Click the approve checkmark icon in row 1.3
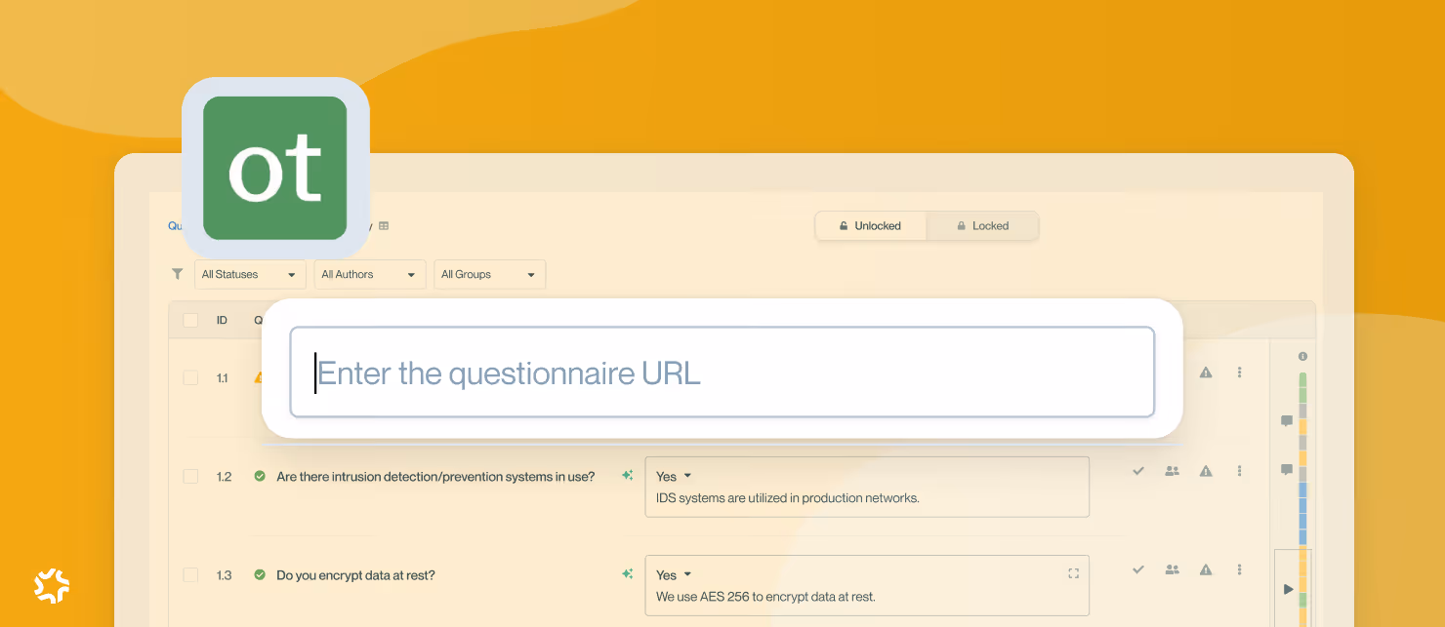 [x=1137, y=569]
